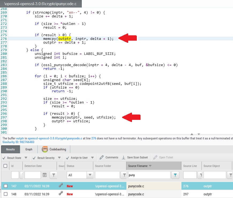Screen dimensions: 233x198
Task: Click the Comments pencil icon
Action: [x=102, y=157]
